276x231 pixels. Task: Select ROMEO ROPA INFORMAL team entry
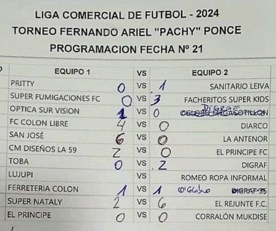(224, 178)
